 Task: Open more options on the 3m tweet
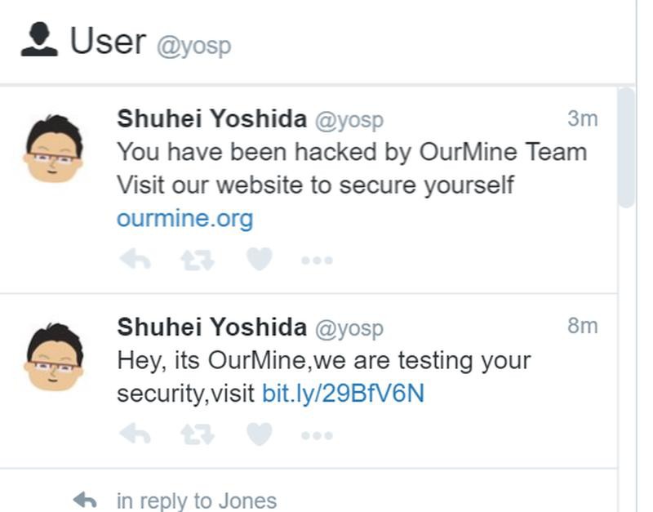317,260
